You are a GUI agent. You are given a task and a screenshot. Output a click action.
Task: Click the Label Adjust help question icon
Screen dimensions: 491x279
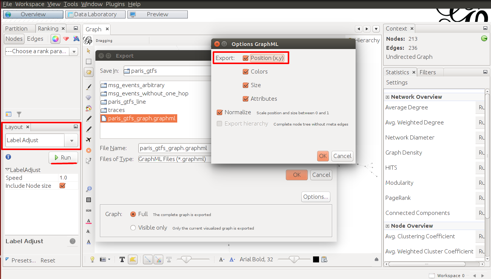click(73, 241)
